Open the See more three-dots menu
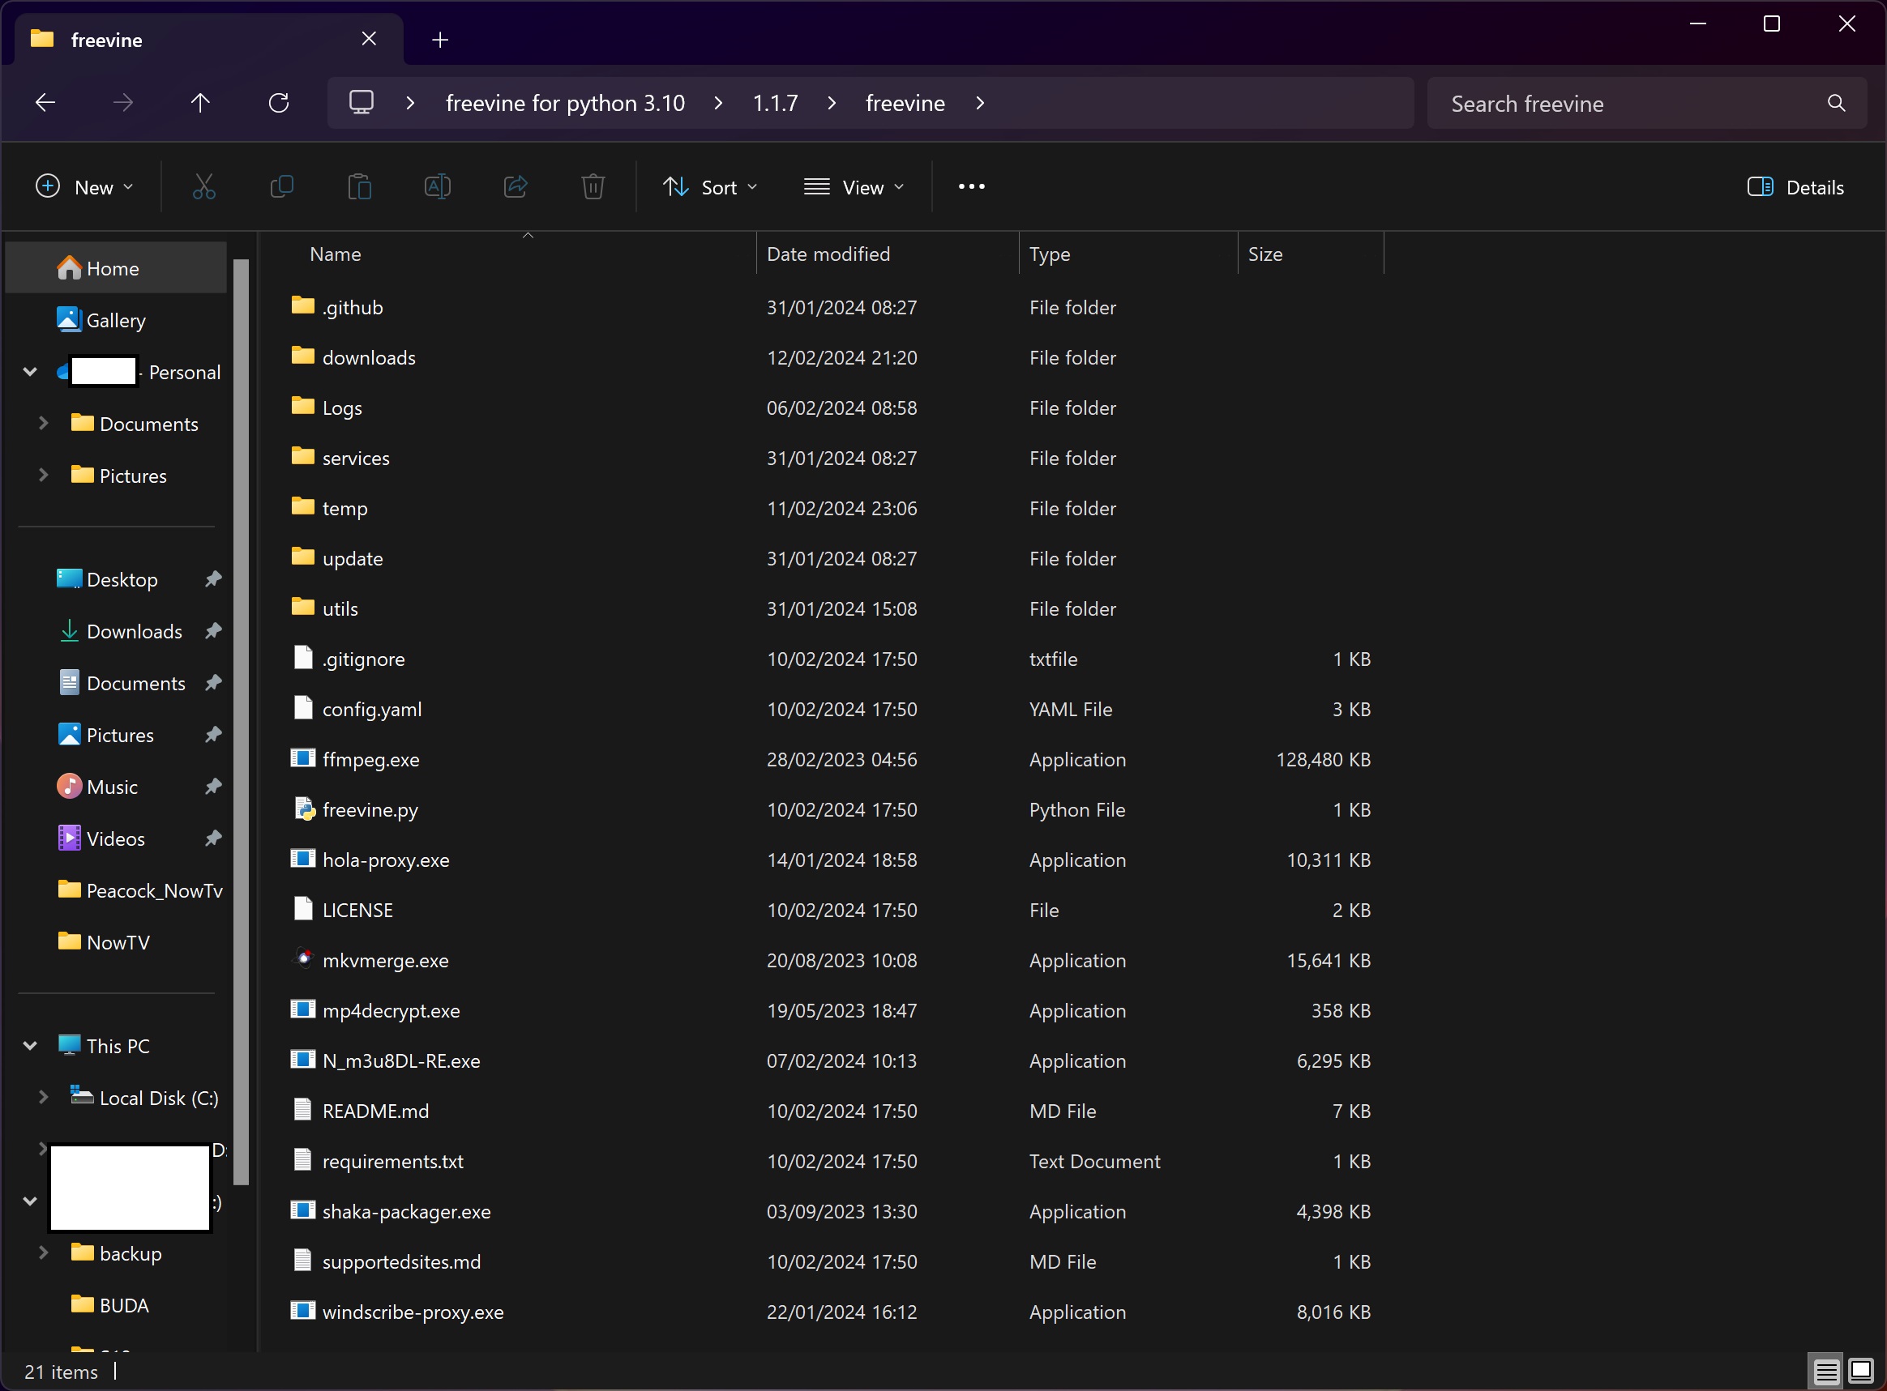 coord(971,187)
